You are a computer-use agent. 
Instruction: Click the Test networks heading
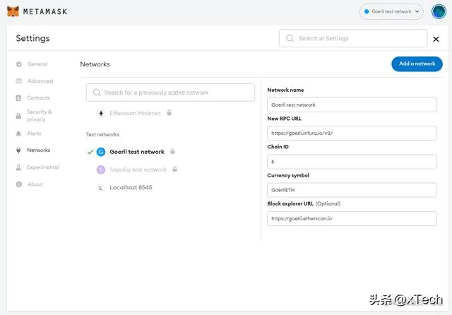tap(102, 134)
